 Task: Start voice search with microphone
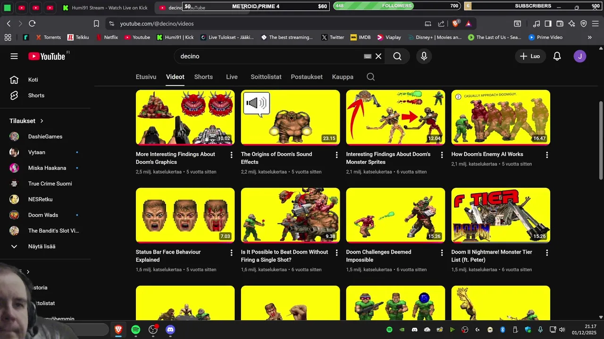pos(424,56)
